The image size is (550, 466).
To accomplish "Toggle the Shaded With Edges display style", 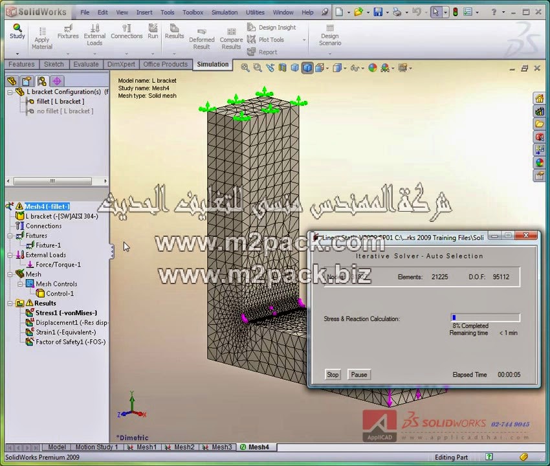I will (x=307, y=68).
